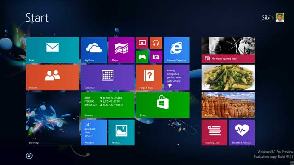Open the People tile

(x=52, y=77)
